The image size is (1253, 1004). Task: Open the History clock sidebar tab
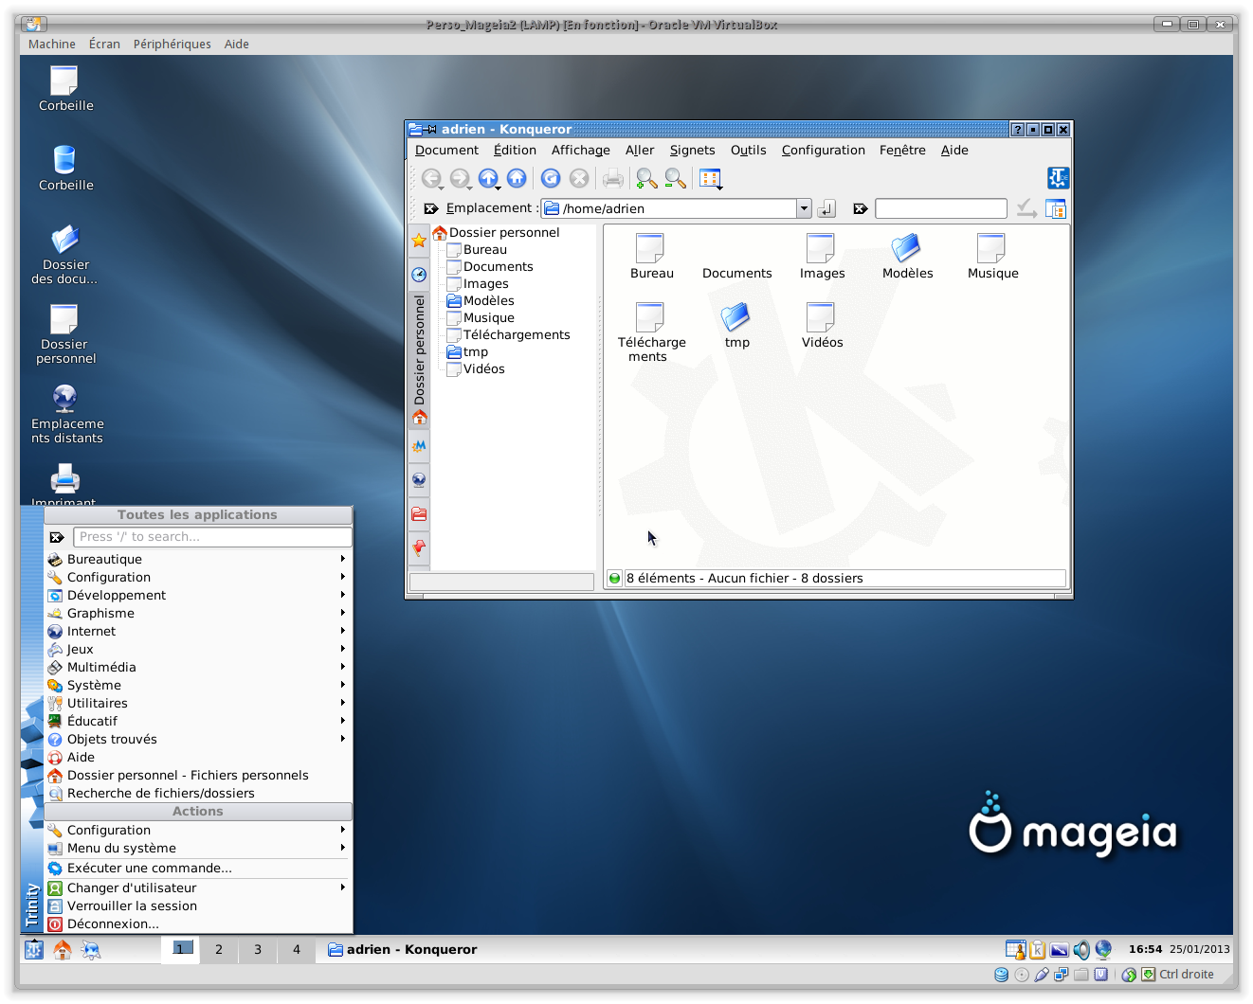tap(419, 275)
